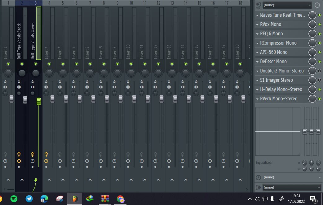Disable the RVox Mono plugin
This screenshot has height=205, width=323.
320,24
